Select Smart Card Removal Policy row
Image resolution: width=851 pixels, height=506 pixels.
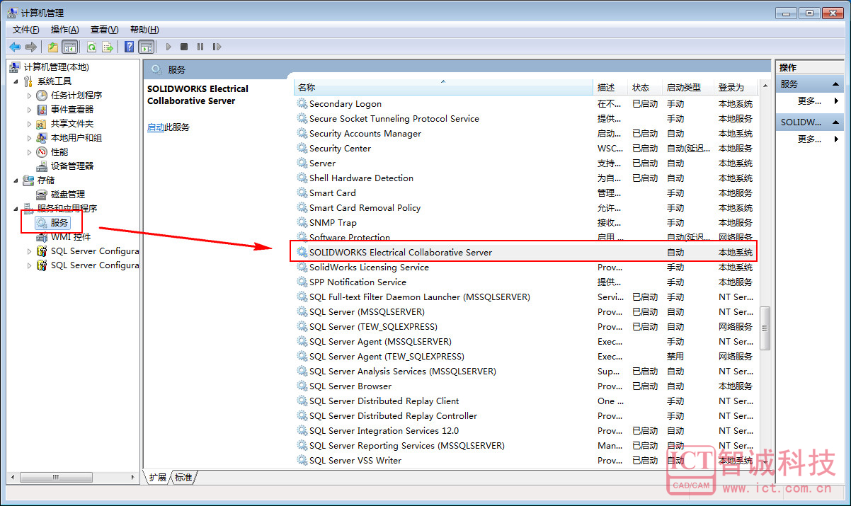tap(525, 207)
